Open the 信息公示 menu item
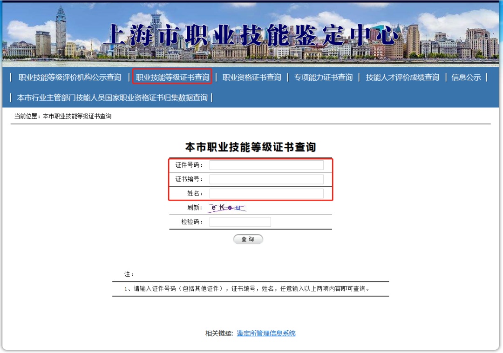 click(x=466, y=78)
